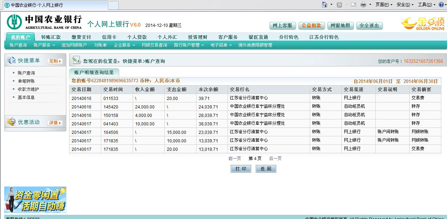Open the browser 工具(O) menu
Screen dimensions: 447x219
point(426,5)
